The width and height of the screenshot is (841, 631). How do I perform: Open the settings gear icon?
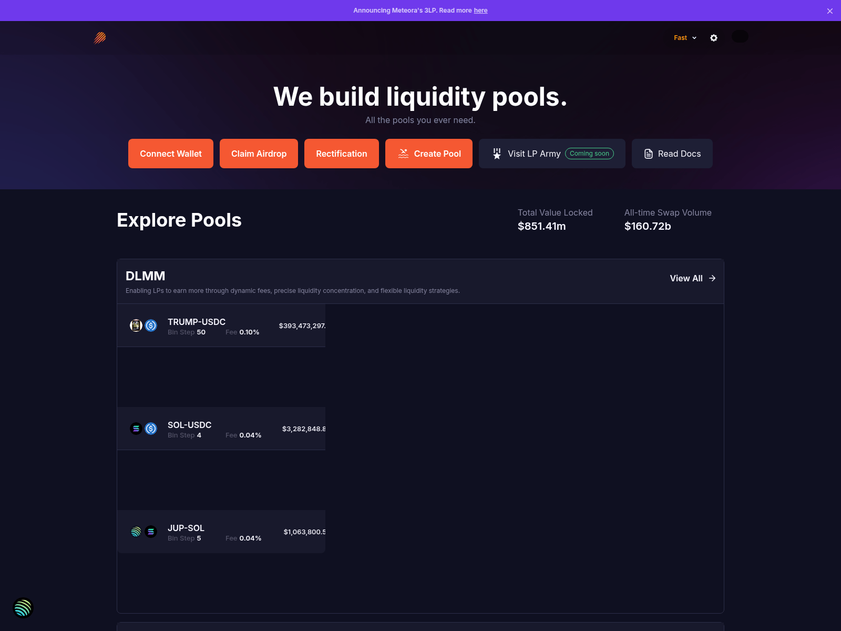tap(714, 38)
